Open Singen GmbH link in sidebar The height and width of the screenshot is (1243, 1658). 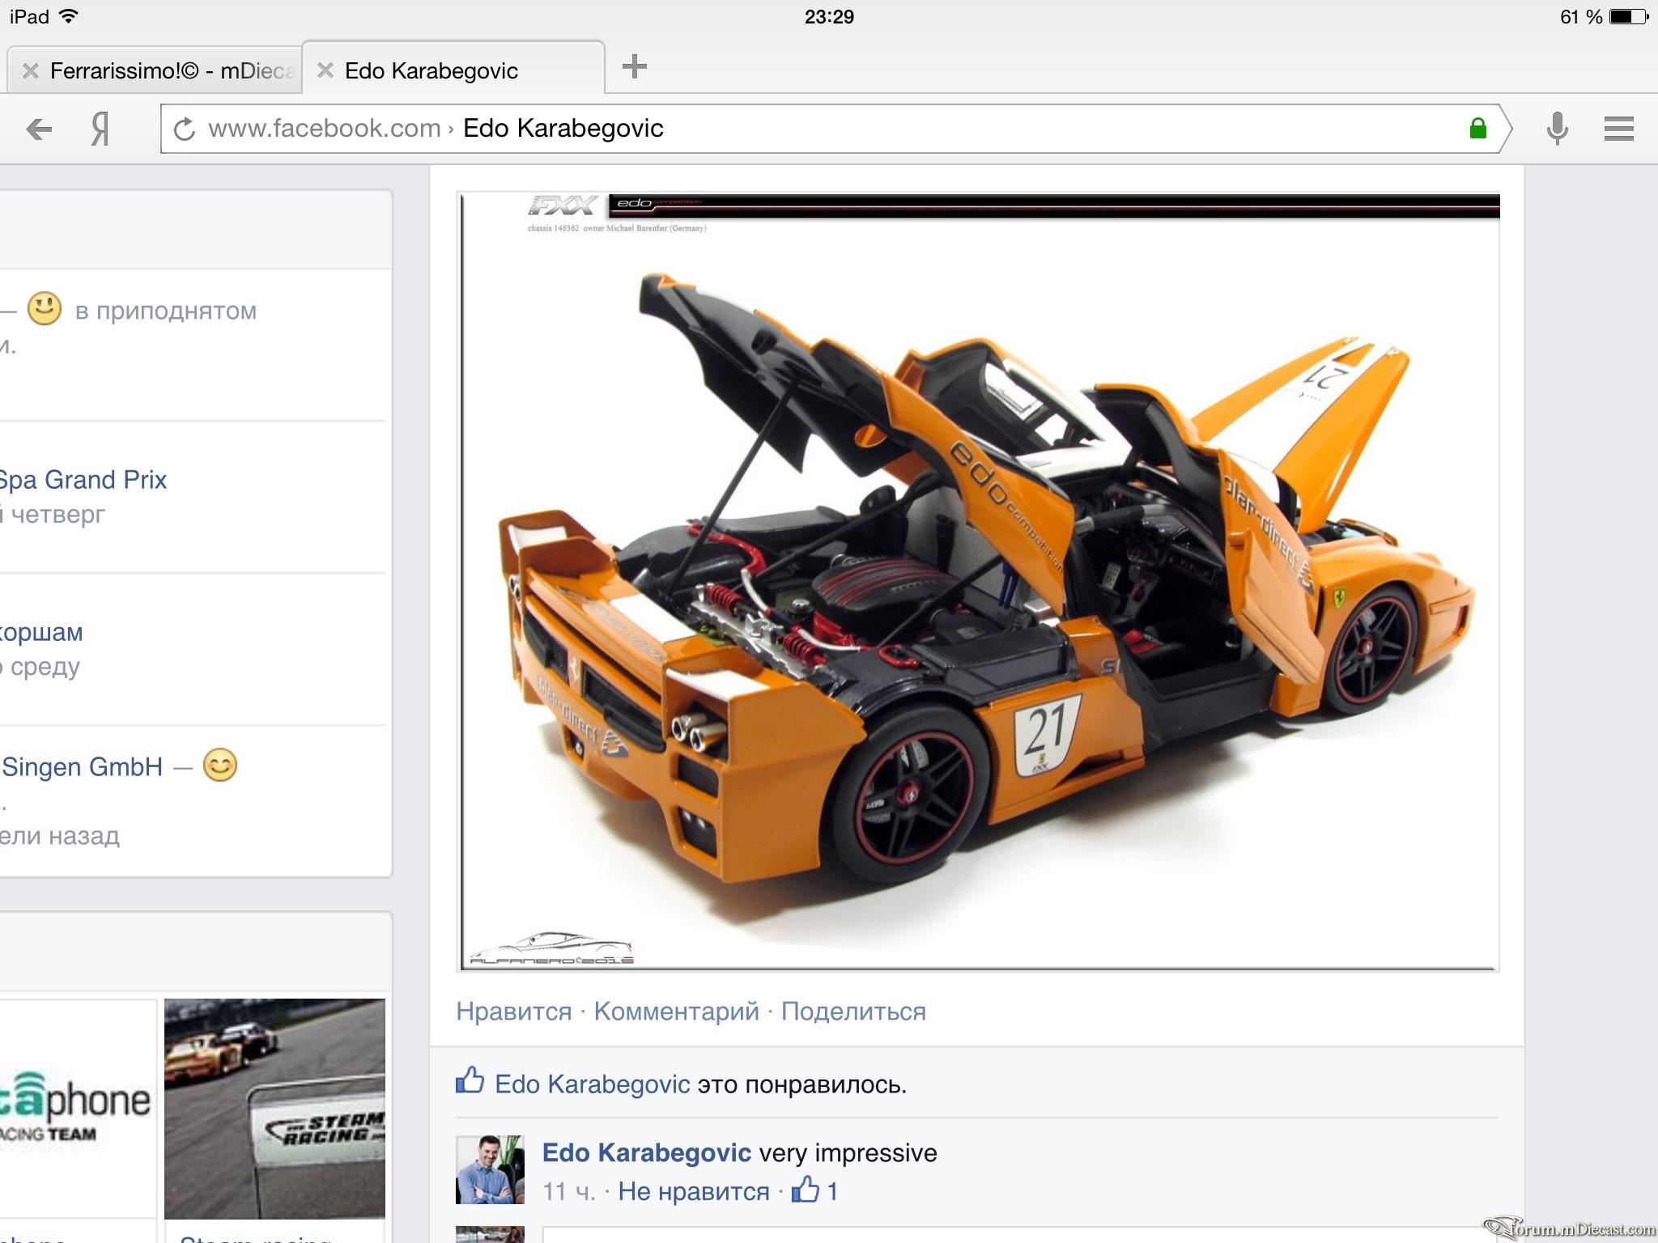pos(82,766)
